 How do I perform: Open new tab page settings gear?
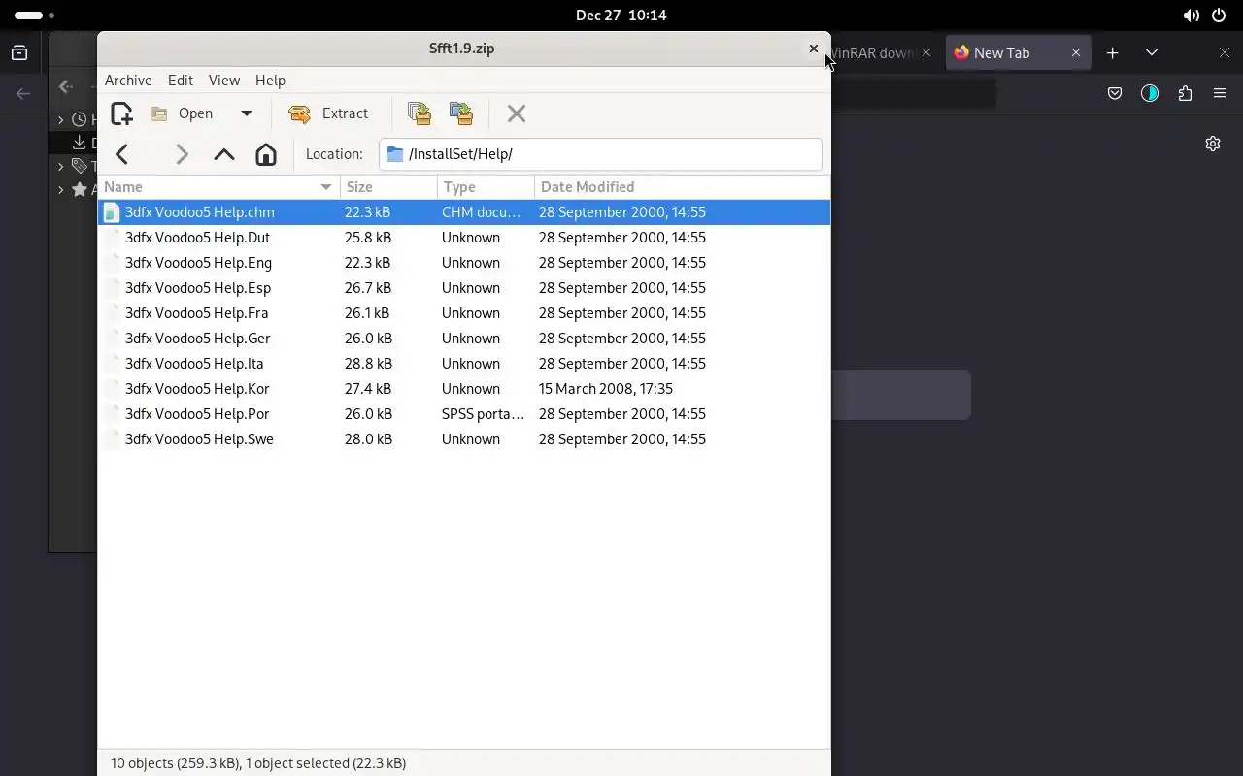(1213, 144)
